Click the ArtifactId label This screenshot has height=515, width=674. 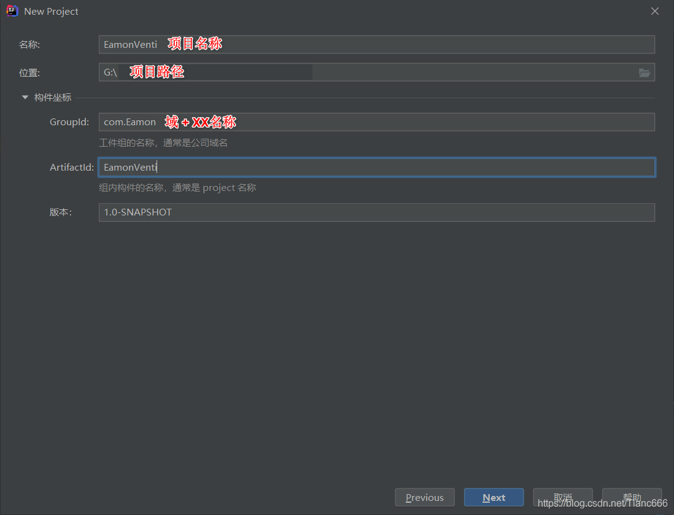[71, 167]
